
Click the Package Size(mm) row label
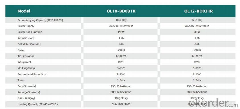29,92
